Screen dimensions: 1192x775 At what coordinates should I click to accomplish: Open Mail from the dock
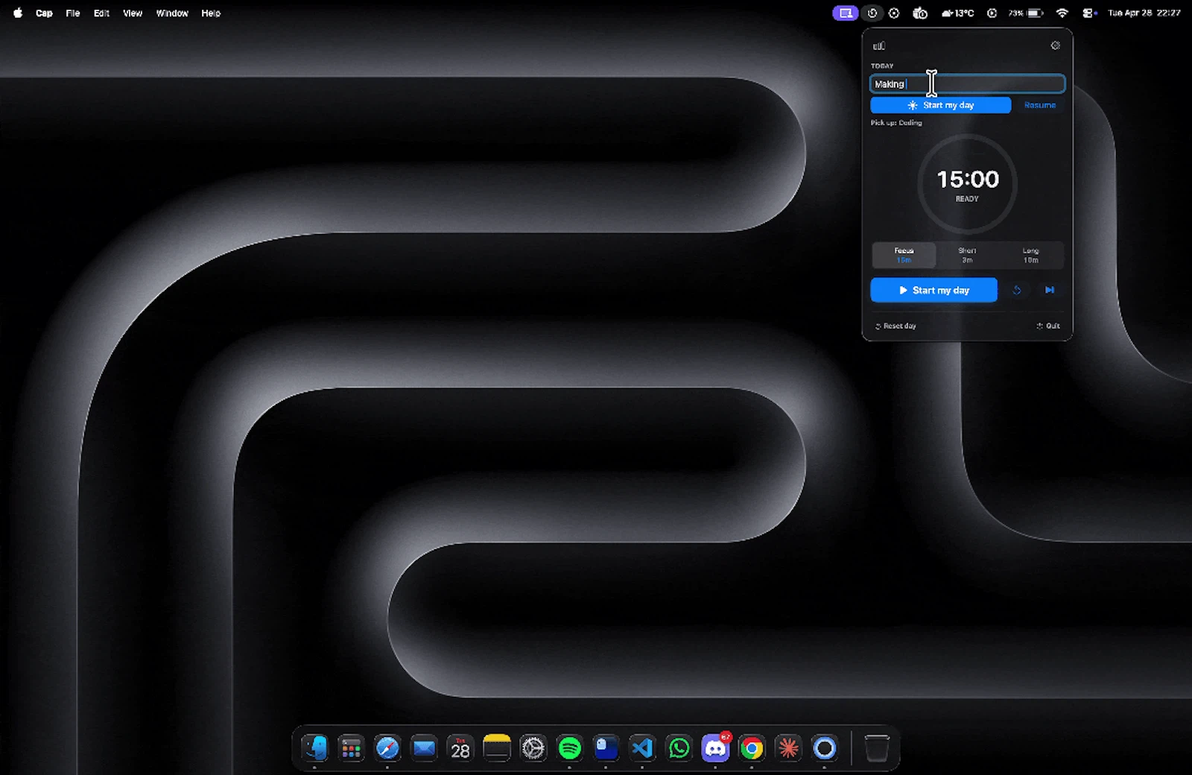(x=424, y=747)
